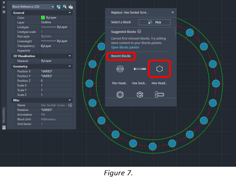This screenshot has width=236, height=178.
Task: Click the Toggle PICKADD value icon
Action: [59, 7]
